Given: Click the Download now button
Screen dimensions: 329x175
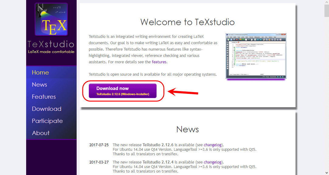Looking at the screenshot, I should tap(123, 91).
